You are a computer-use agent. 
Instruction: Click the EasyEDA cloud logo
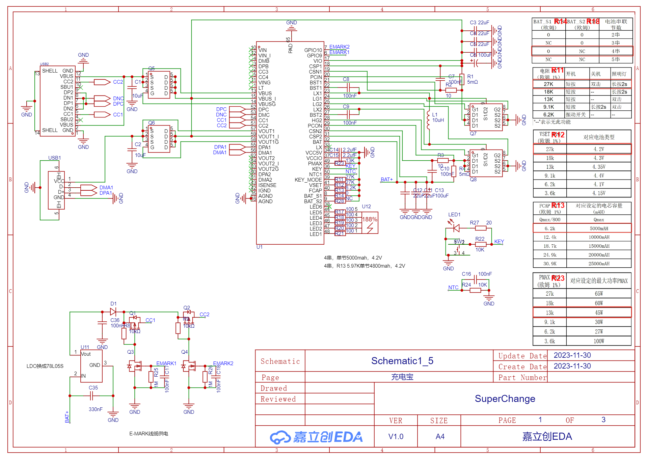click(x=280, y=437)
